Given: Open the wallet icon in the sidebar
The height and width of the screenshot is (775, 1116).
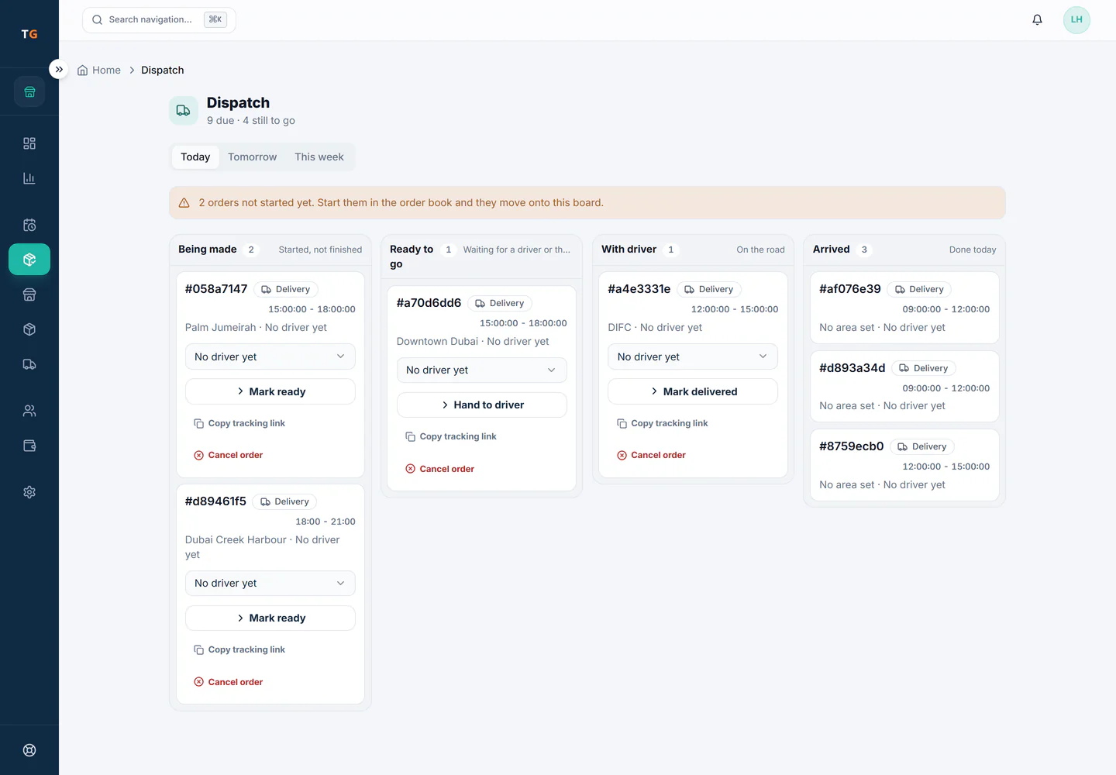Looking at the screenshot, I should 29,446.
